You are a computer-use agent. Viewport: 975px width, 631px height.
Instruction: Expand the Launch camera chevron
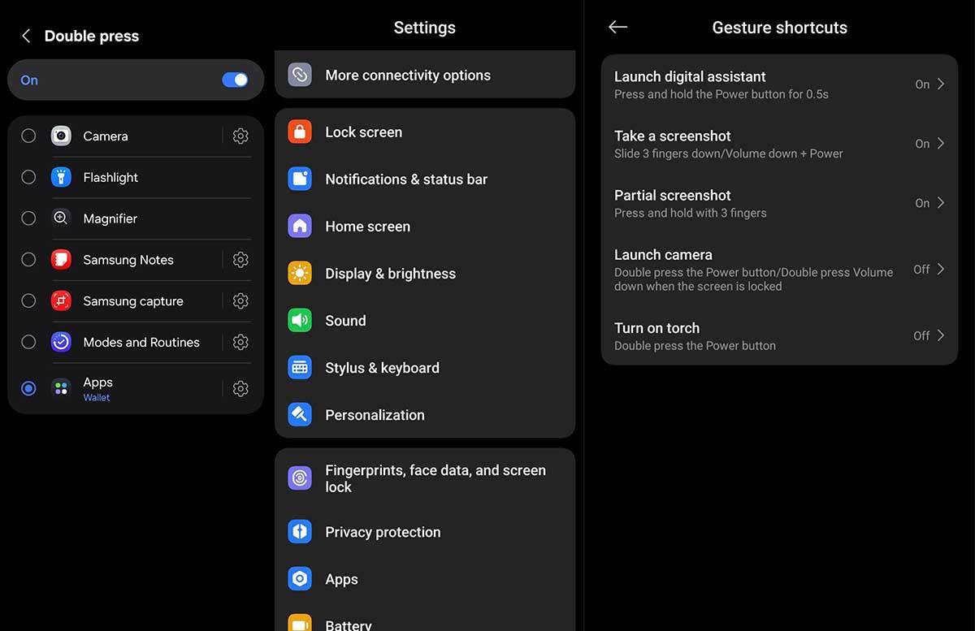[941, 270]
